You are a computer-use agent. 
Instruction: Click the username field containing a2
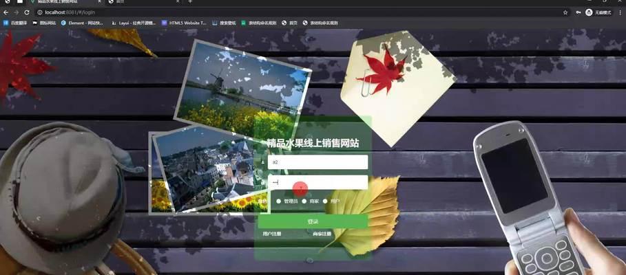[x=317, y=162]
